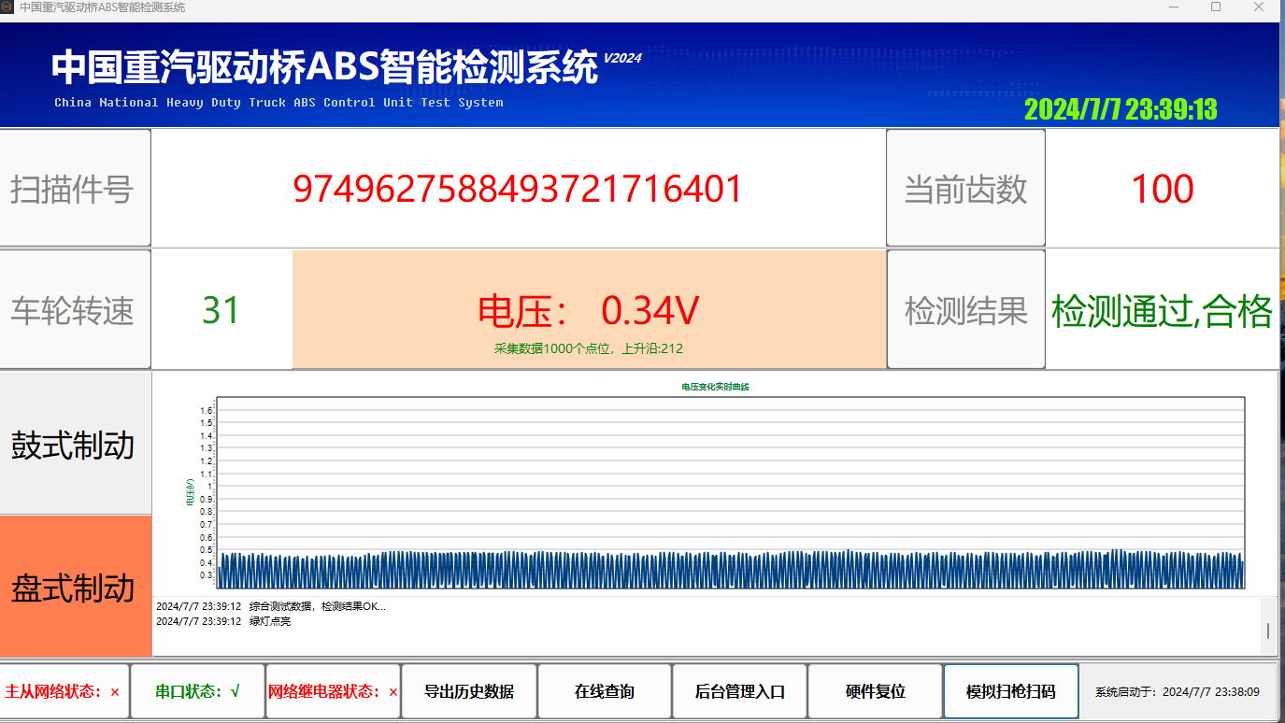Open 在线查询 online query
The image size is (1285, 723).
[605, 692]
